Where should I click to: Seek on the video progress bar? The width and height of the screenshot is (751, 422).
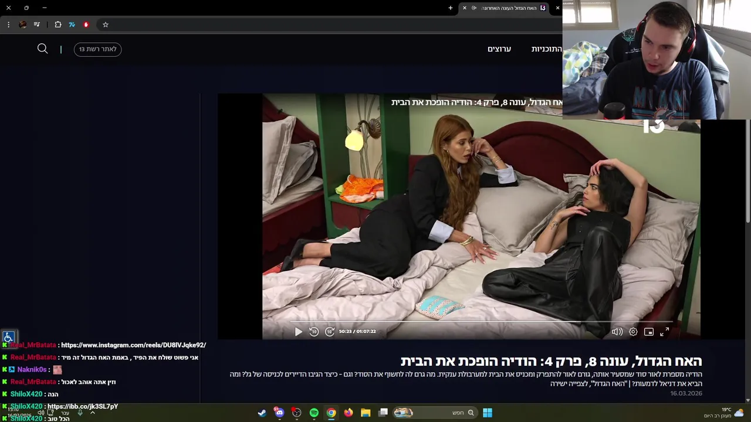tap(481, 322)
